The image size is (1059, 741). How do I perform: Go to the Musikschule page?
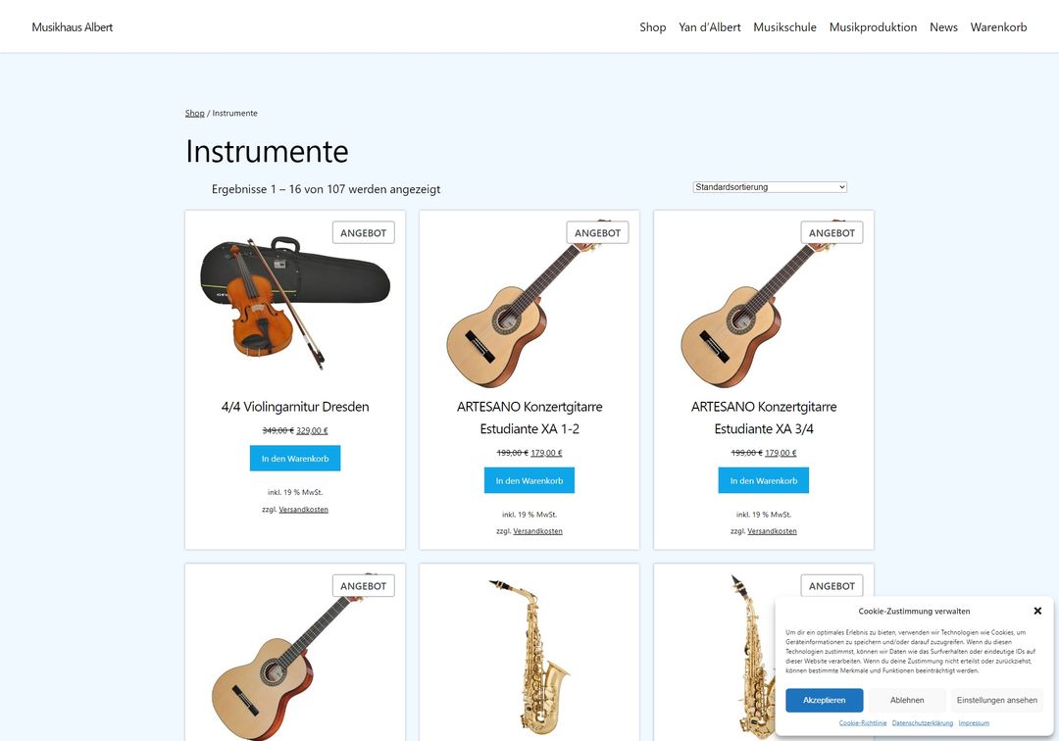[x=784, y=27]
